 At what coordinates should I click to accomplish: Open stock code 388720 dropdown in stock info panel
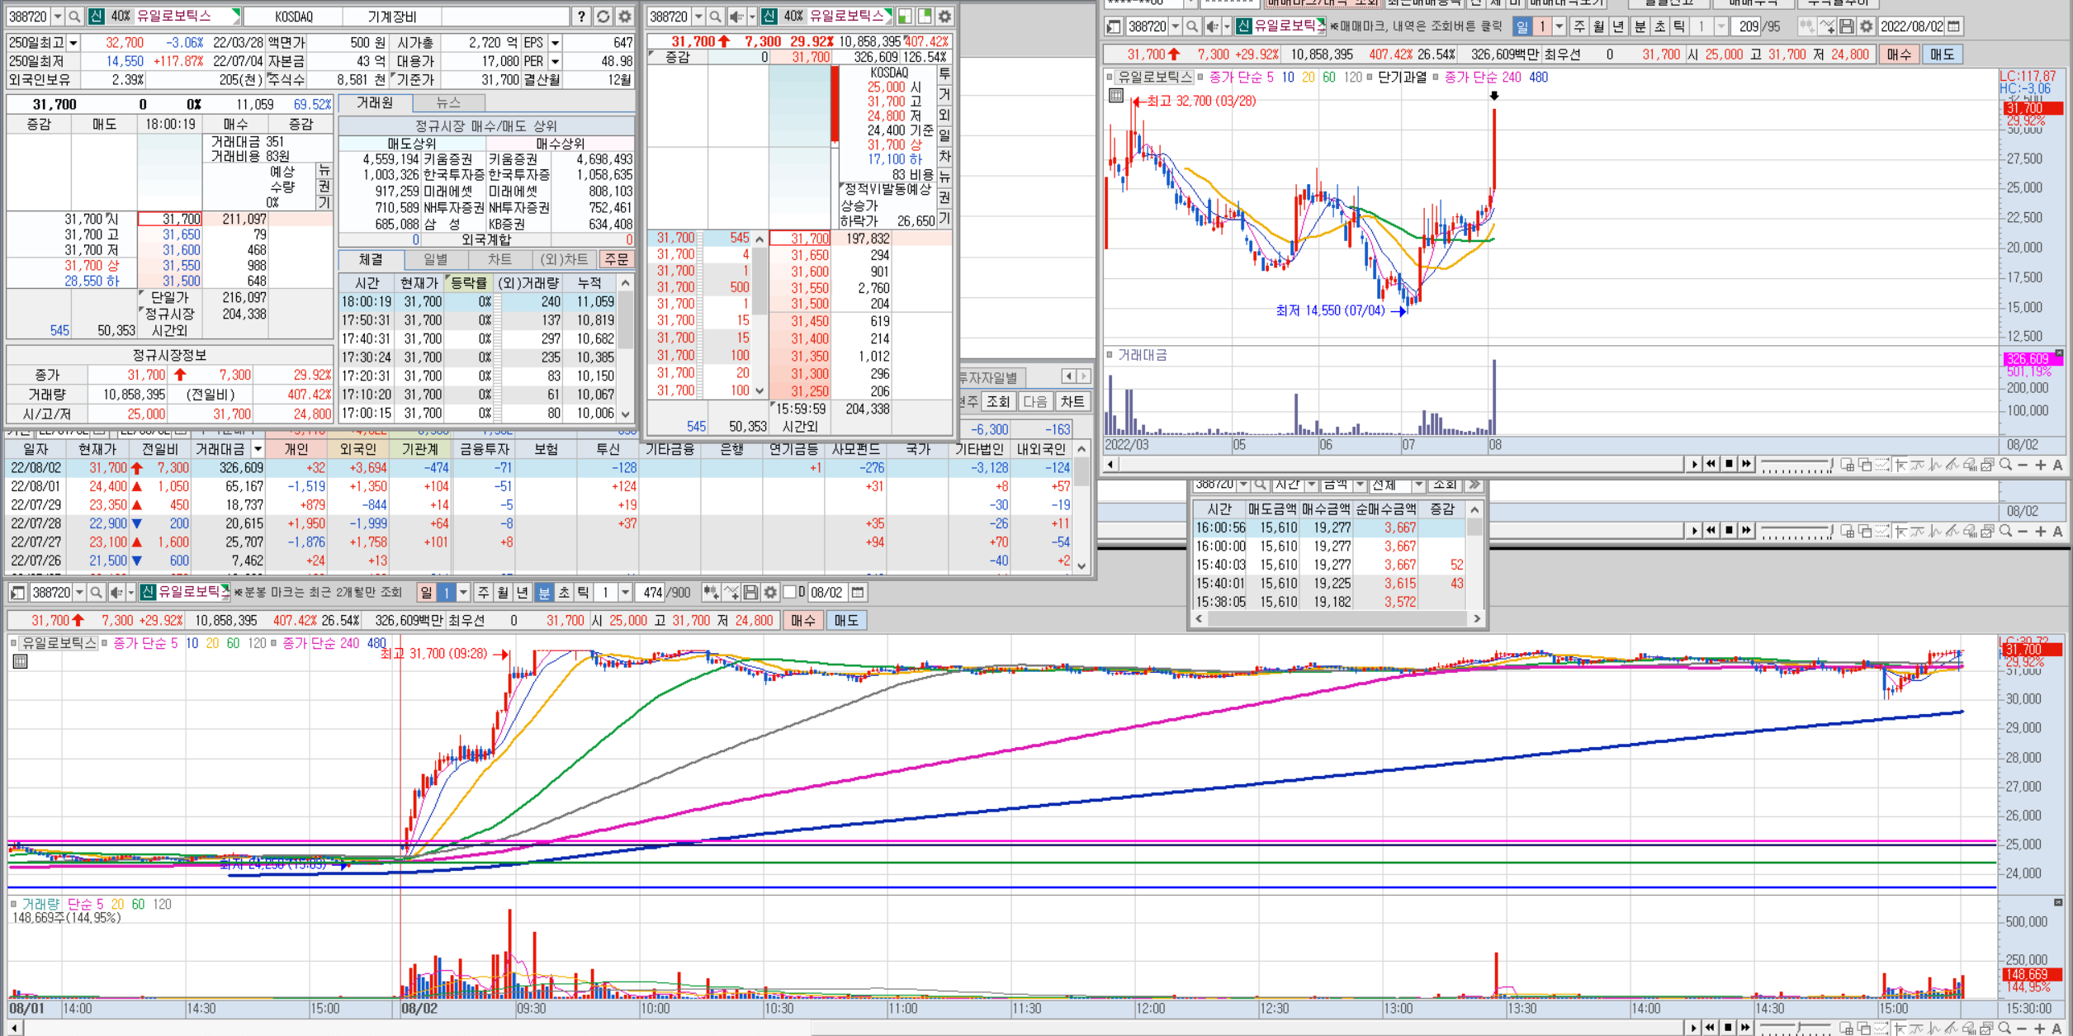[57, 17]
